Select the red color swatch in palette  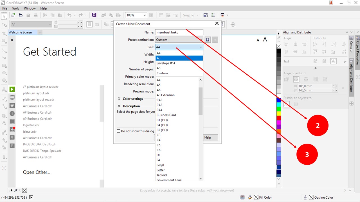pyautogui.click(x=279, y=118)
